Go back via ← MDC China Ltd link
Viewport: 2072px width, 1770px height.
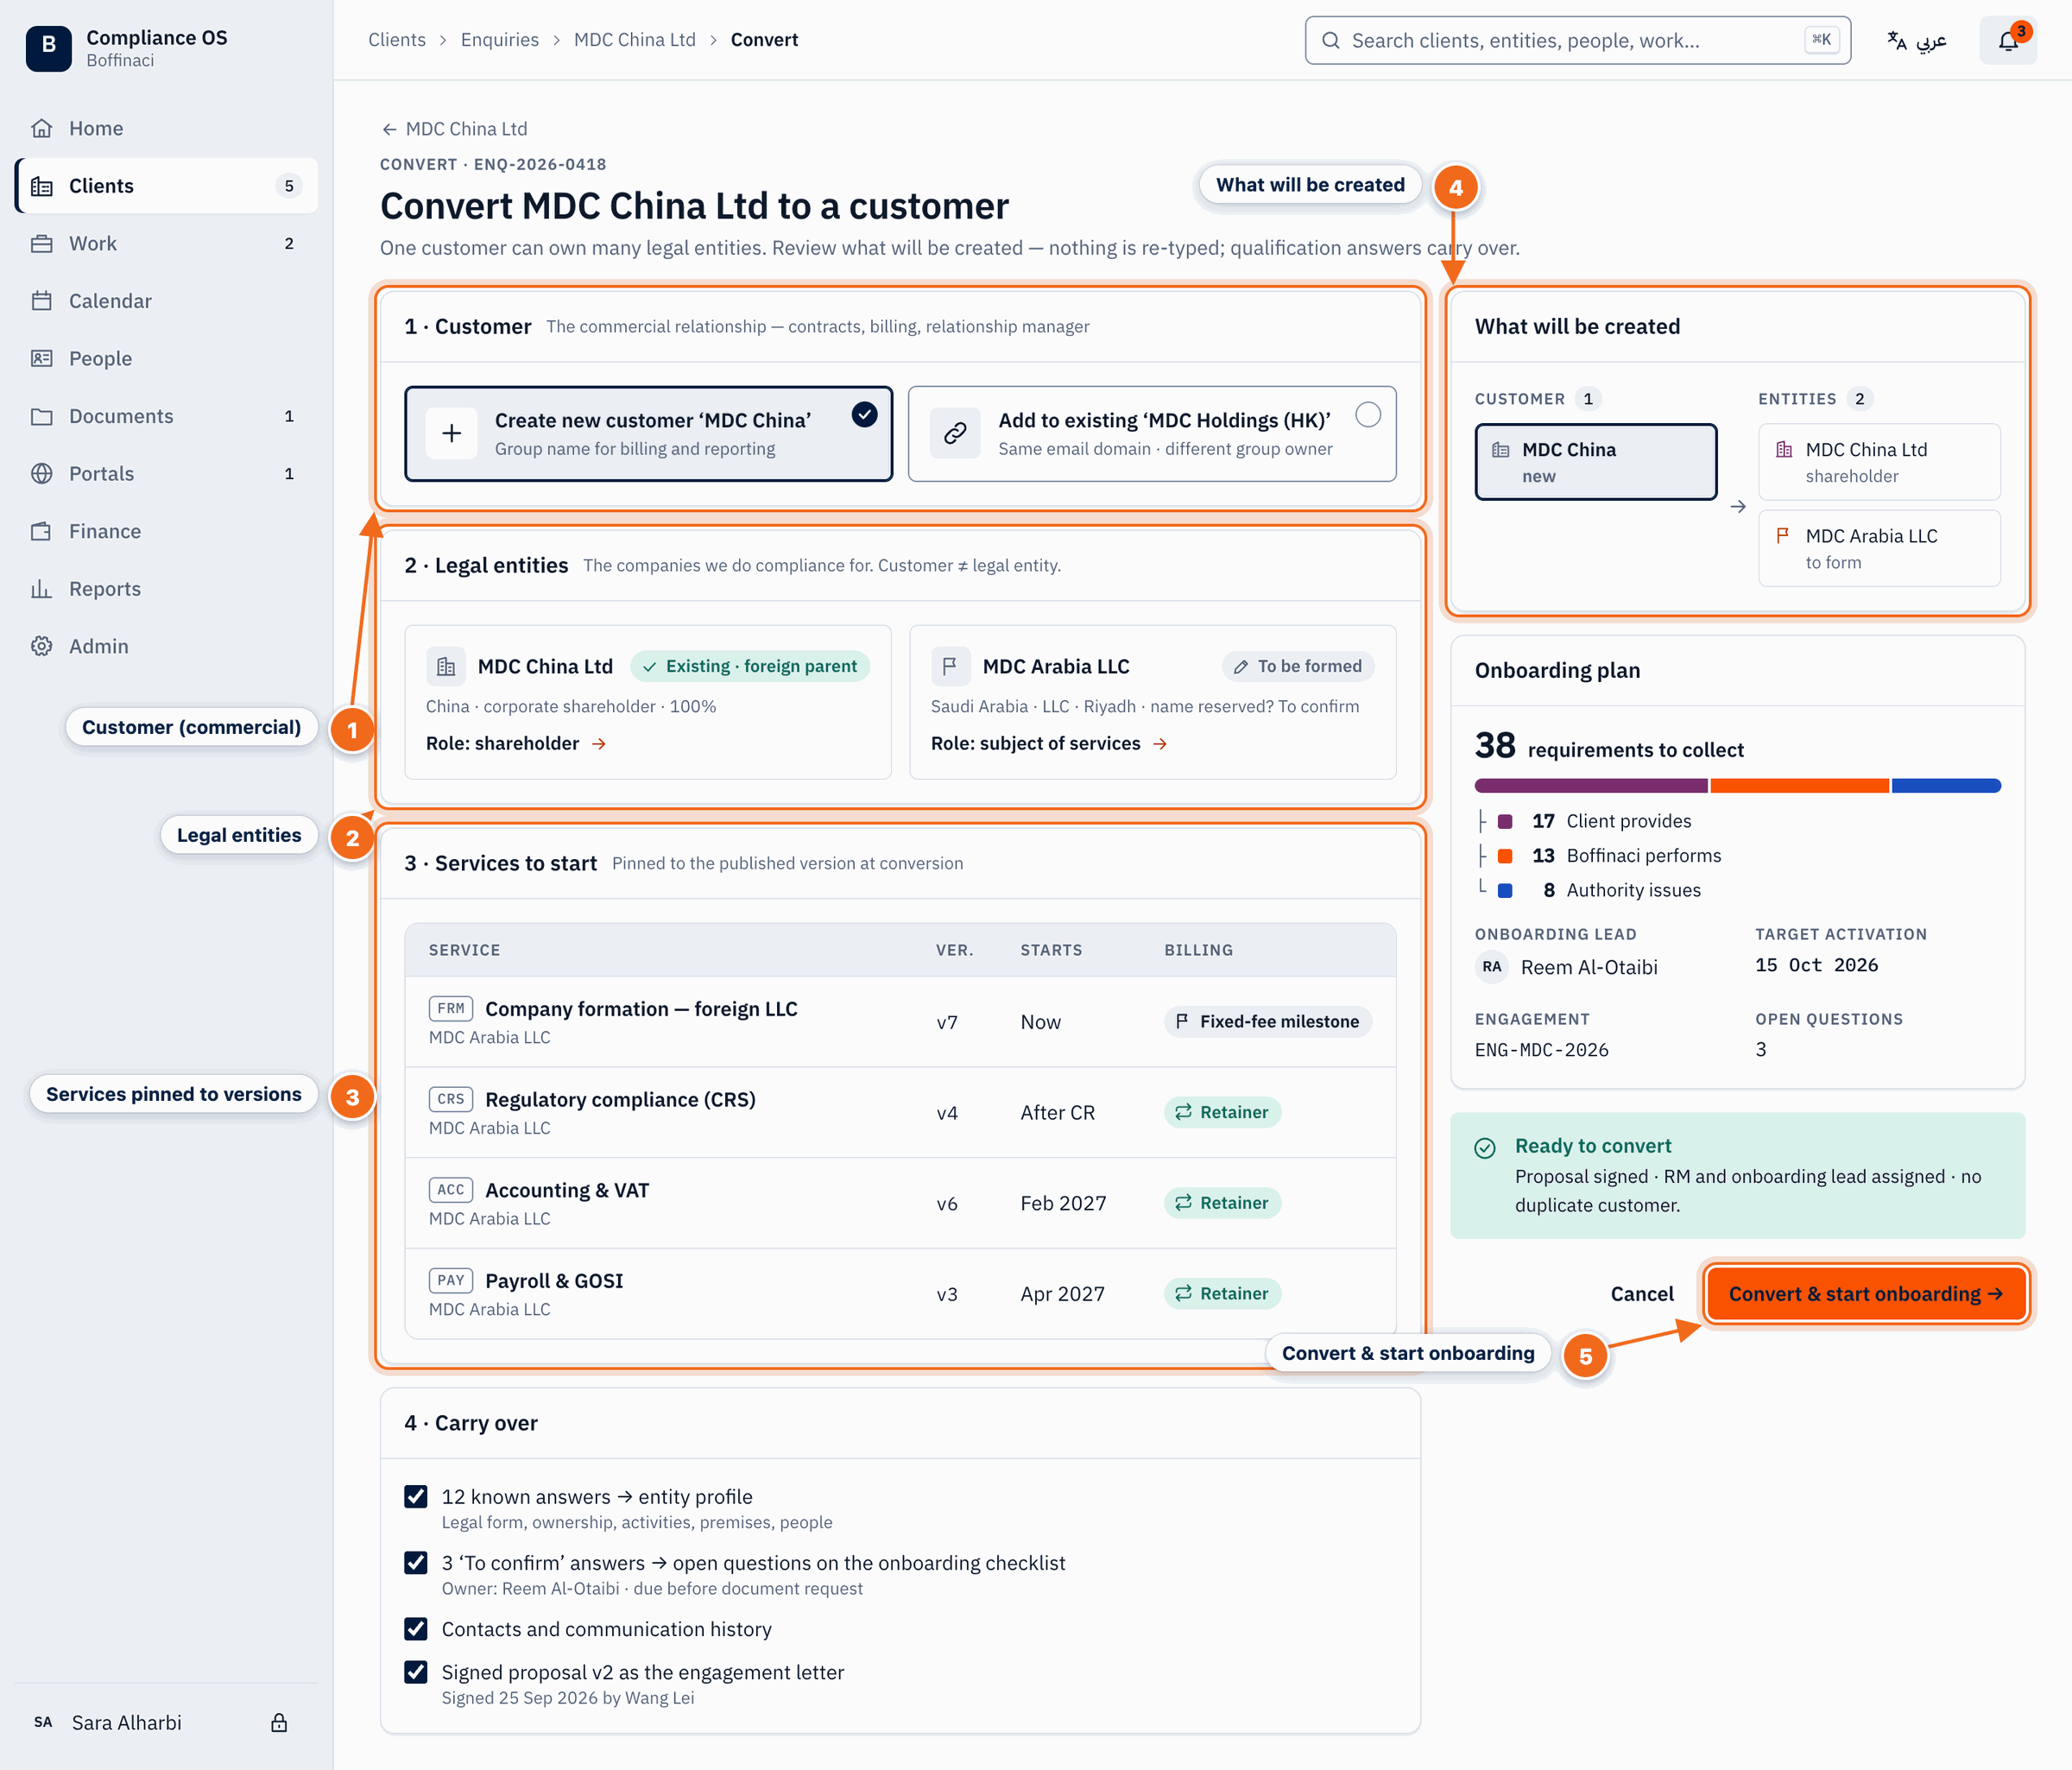point(454,129)
